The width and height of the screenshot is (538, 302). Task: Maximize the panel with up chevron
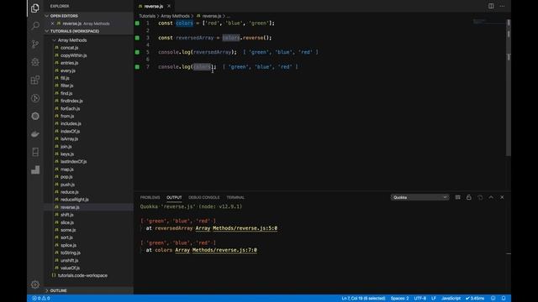point(491,197)
